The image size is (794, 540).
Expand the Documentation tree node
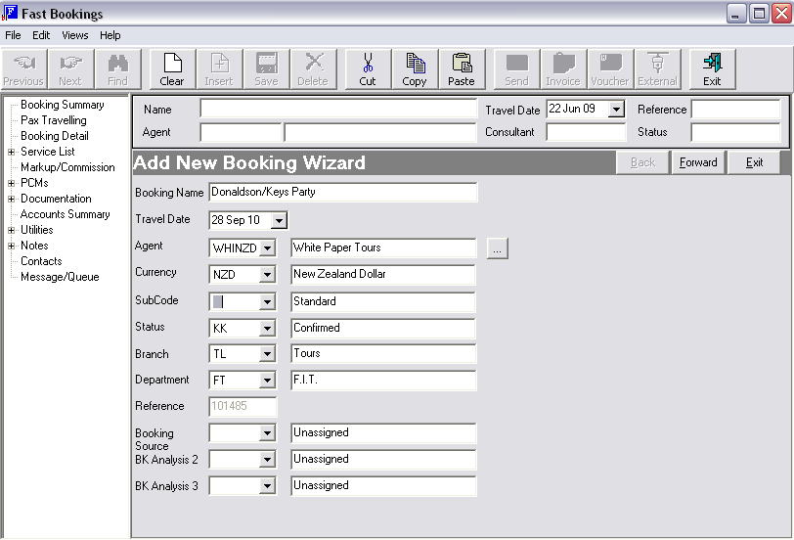[11, 200]
